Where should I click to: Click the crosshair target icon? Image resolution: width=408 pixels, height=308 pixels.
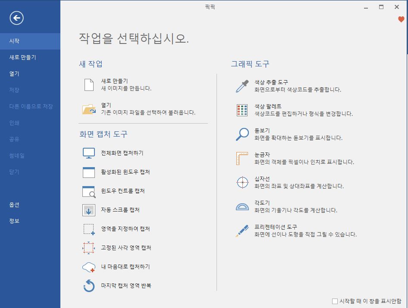click(x=242, y=183)
